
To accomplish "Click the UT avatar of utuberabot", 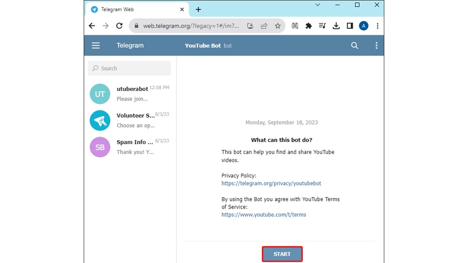I will pos(100,94).
